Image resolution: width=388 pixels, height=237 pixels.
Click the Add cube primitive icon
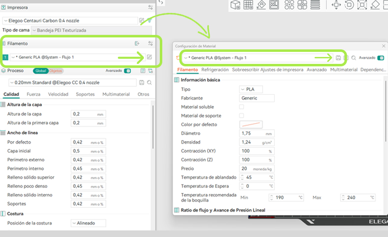[235, 4]
